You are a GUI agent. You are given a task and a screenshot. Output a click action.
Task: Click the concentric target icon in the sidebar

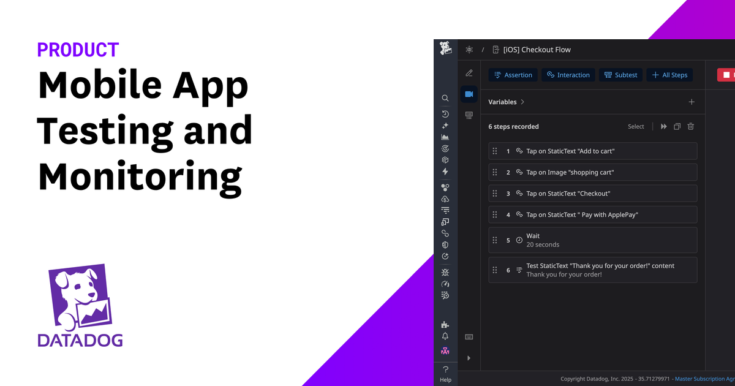(445, 148)
